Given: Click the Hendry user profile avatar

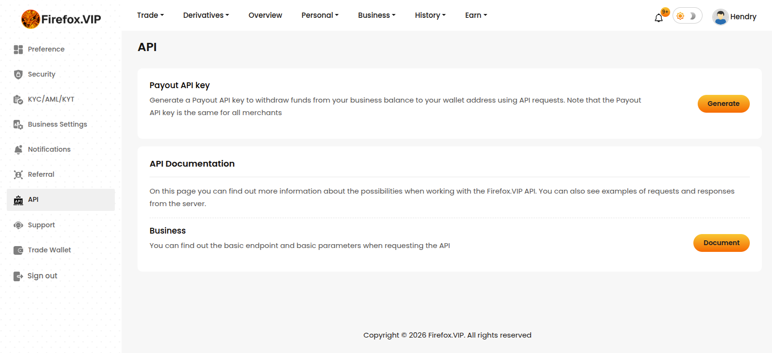Looking at the screenshot, I should 720,17.
